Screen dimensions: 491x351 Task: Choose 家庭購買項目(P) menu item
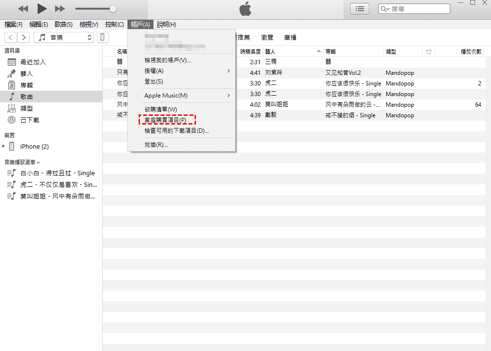(x=165, y=120)
